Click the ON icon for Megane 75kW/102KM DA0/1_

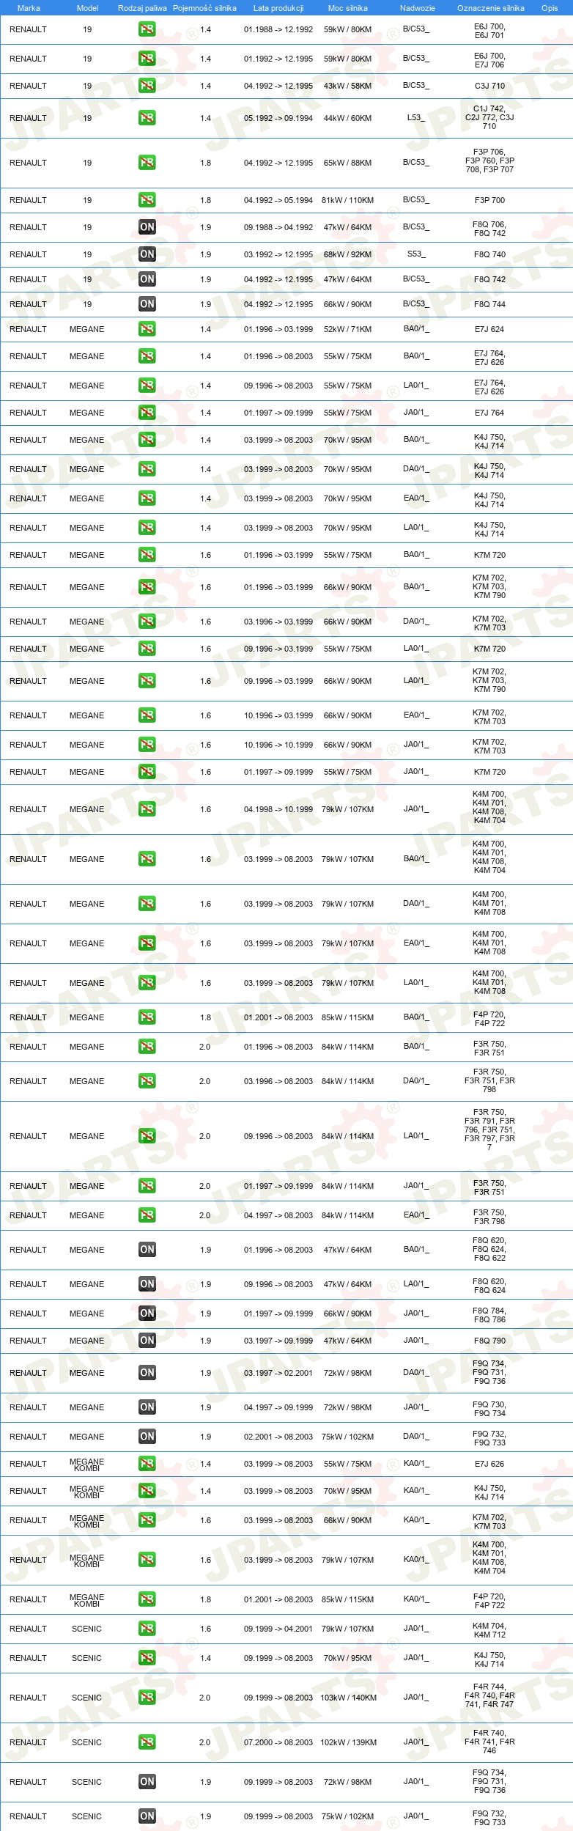[x=147, y=1437]
